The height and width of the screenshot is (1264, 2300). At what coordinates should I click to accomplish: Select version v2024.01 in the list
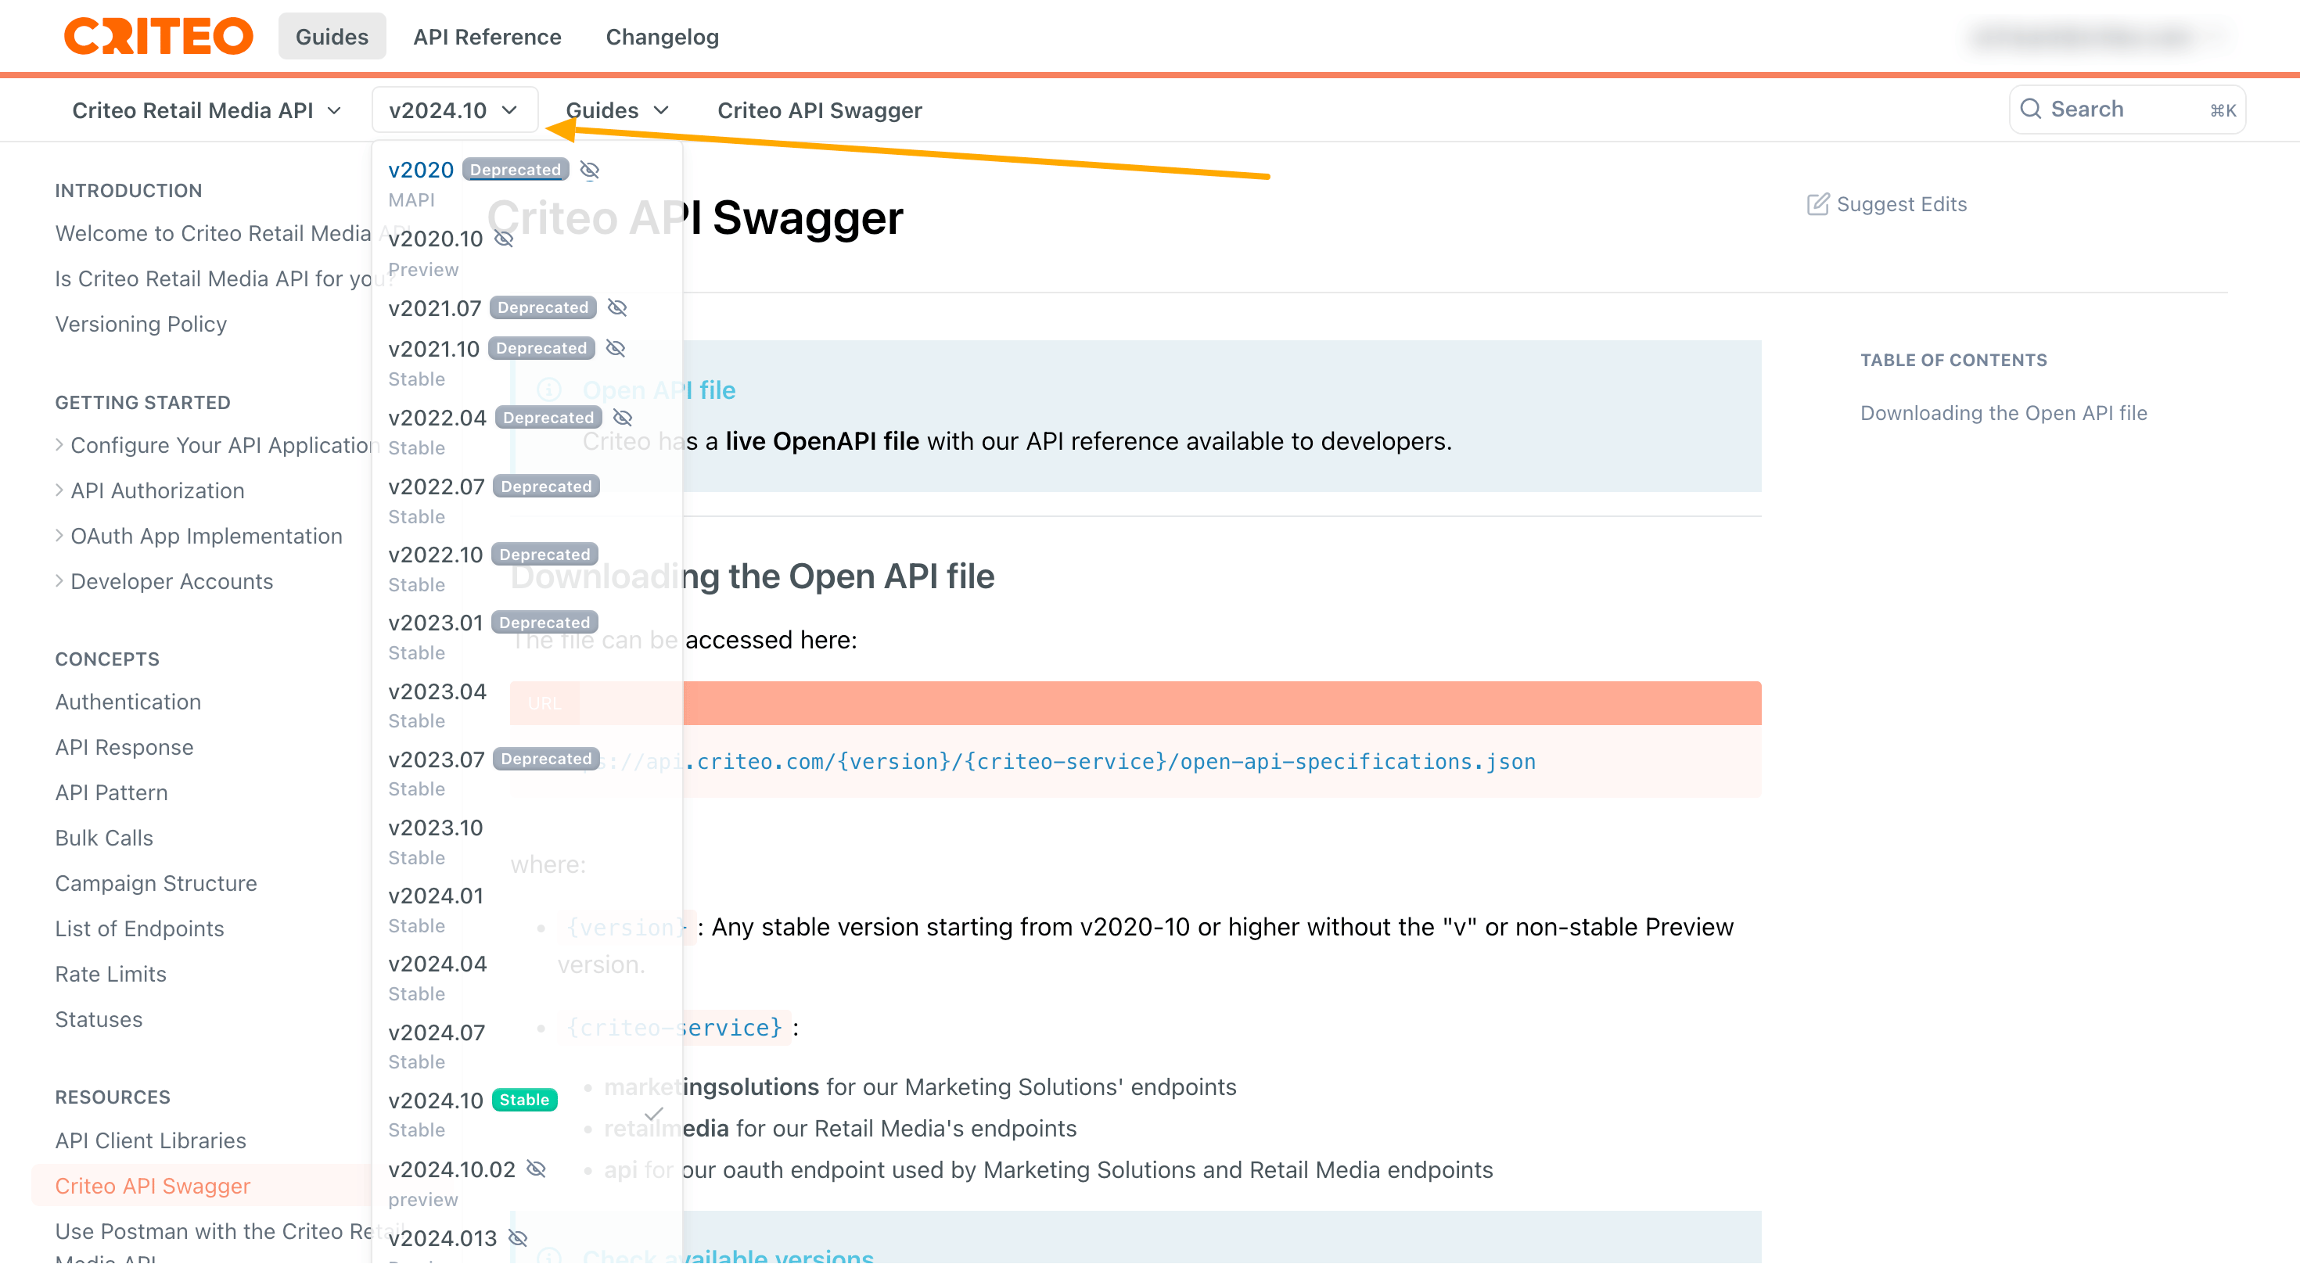click(x=435, y=896)
